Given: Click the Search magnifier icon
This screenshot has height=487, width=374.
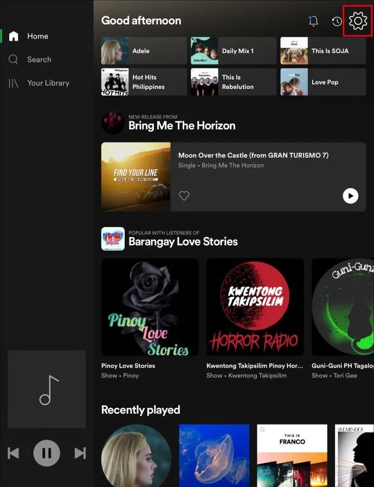Looking at the screenshot, I should [14, 59].
